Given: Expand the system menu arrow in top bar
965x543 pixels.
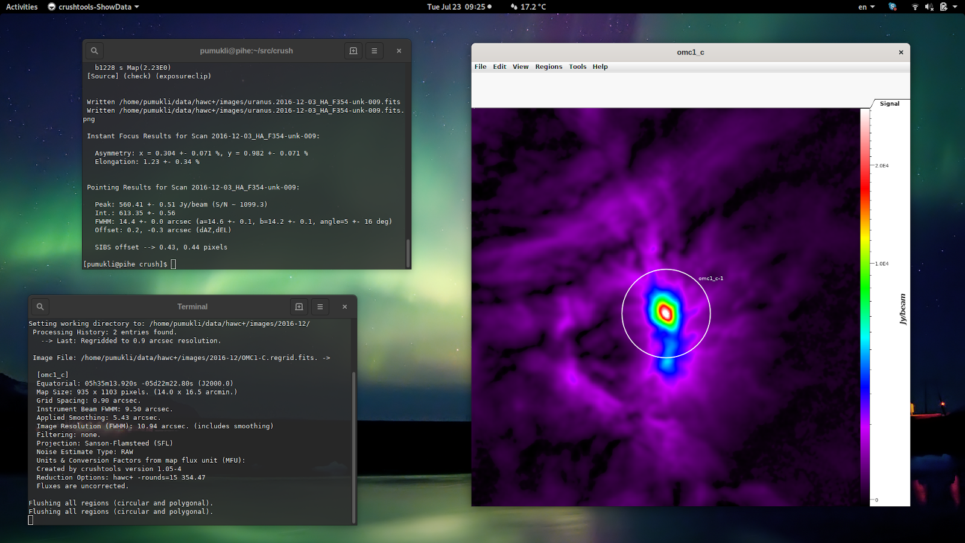Looking at the screenshot, I should click(955, 7).
